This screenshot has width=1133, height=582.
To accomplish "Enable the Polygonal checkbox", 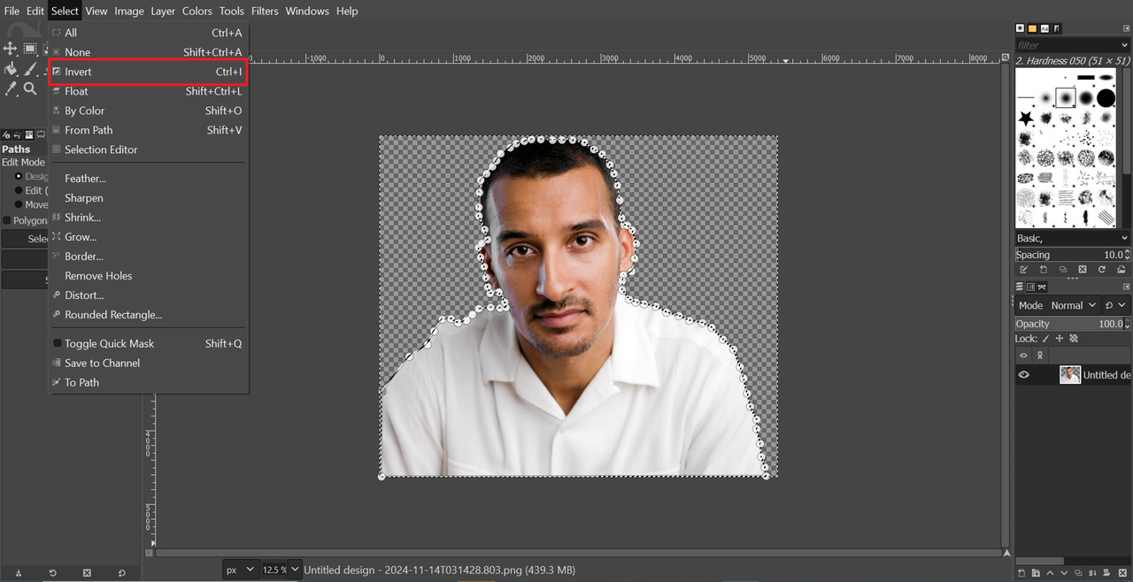I will pos(7,220).
